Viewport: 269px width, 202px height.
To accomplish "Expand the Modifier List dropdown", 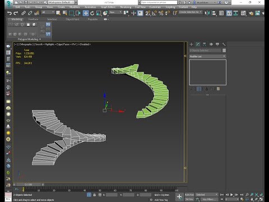I will (x=208, y=56).
